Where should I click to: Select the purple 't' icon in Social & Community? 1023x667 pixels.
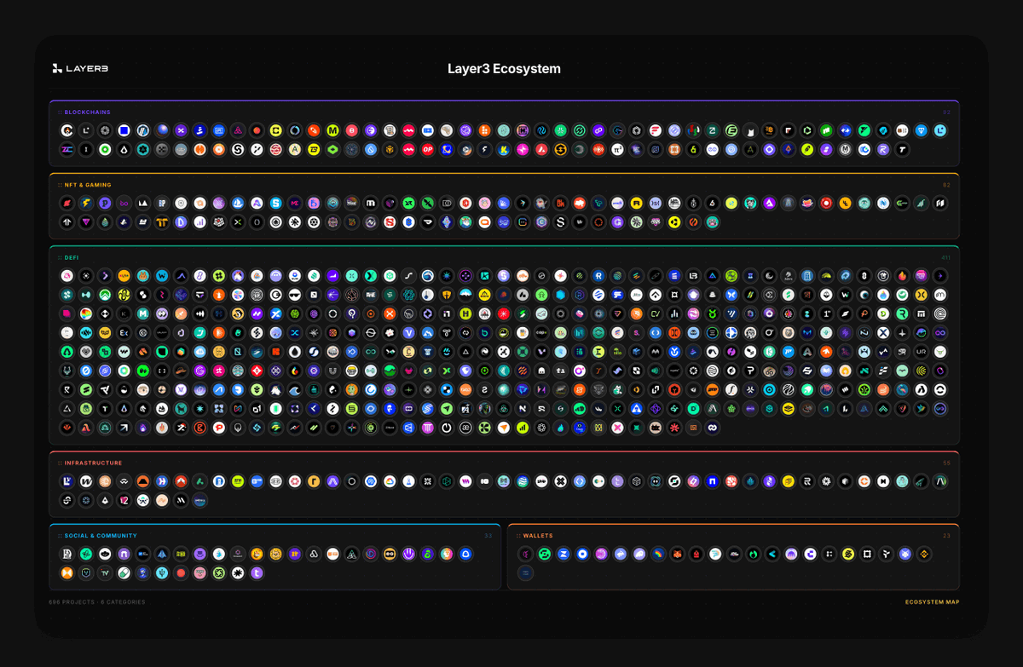point(257,572)
